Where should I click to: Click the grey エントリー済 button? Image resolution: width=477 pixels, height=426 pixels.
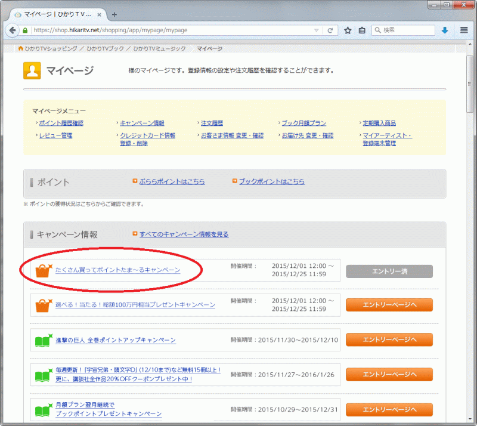tap(389, 271)
